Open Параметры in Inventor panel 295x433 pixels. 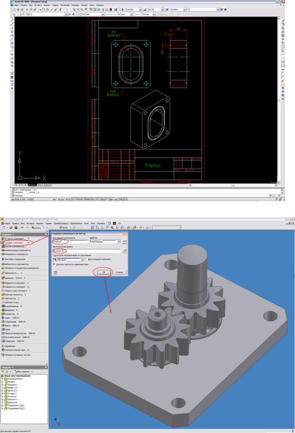[x=8, y=346]
